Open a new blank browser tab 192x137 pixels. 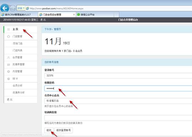pos(117,15)
